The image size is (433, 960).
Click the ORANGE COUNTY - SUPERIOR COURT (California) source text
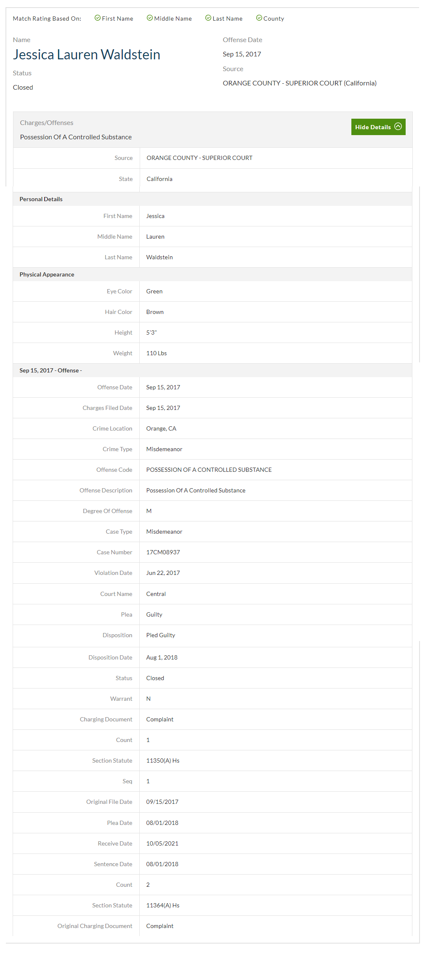tap(299, 83)
